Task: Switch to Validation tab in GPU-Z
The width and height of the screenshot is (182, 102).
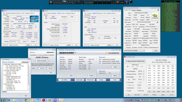Action: tap(139, 10)
